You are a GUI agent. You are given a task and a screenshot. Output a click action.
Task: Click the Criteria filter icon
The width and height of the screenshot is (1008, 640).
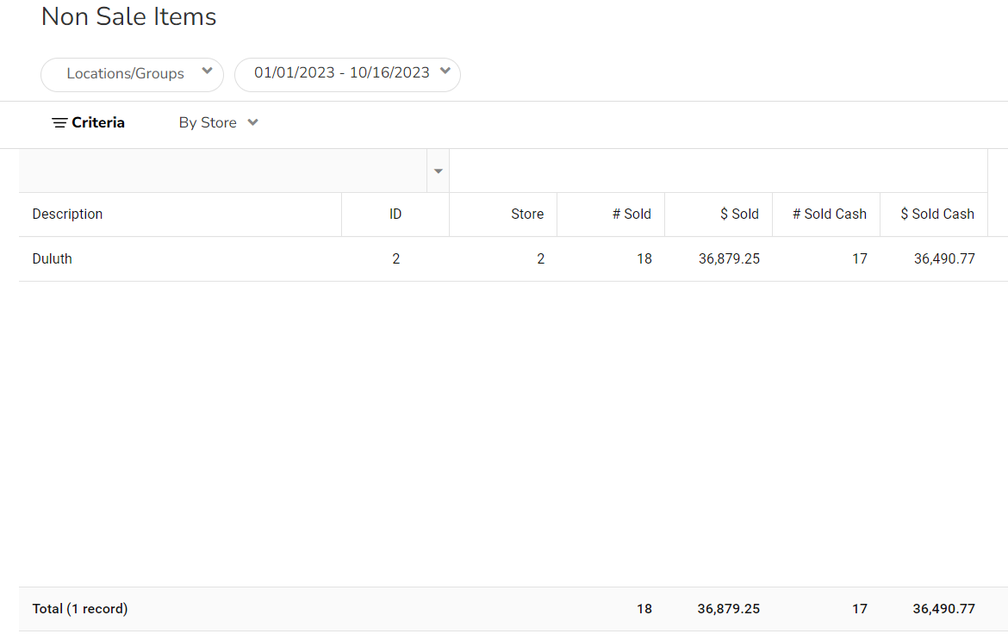coord(60,123)
